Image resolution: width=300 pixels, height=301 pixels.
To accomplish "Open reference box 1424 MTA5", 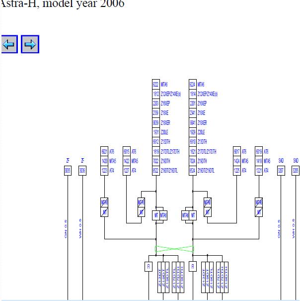I will pyautogui.click(x=237, y=161).
